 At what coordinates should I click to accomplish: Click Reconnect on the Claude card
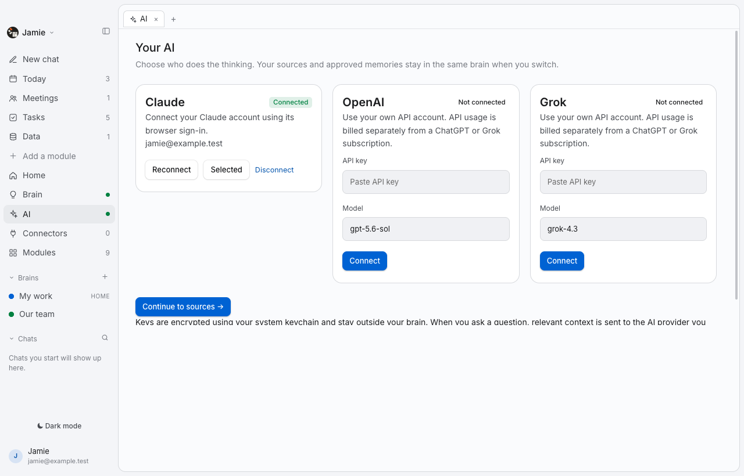click(171, 170)
